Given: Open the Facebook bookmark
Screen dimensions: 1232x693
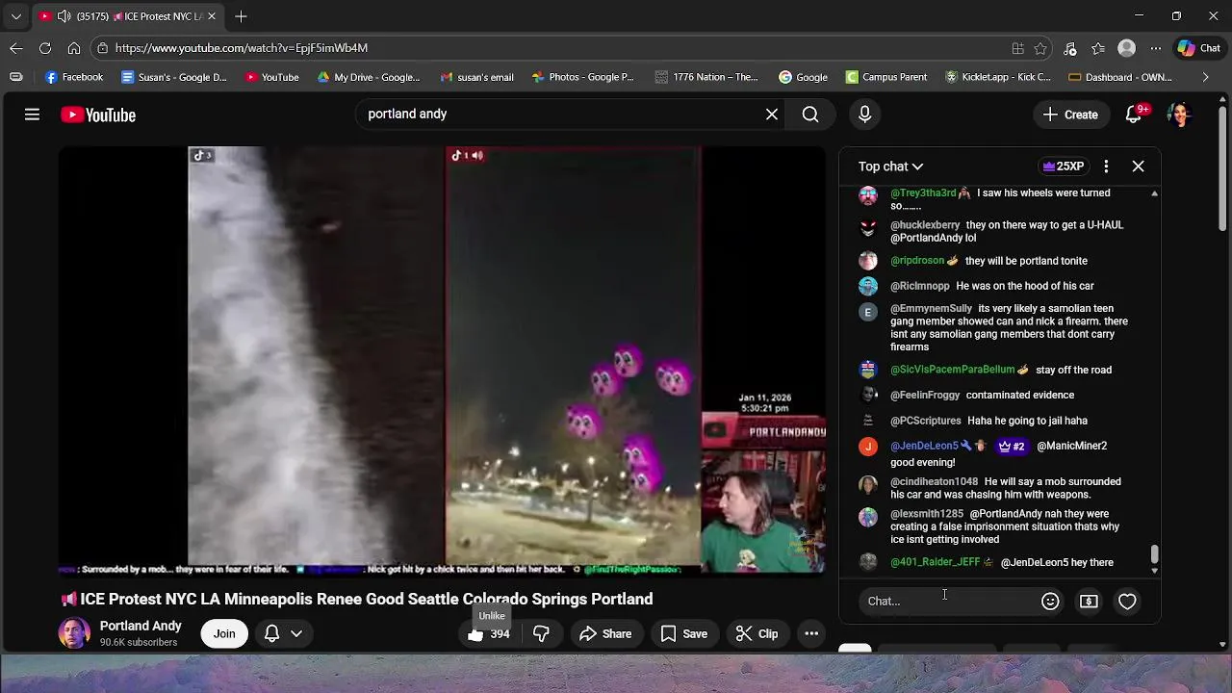Looking at the screenshot, I should coord(74,77).
